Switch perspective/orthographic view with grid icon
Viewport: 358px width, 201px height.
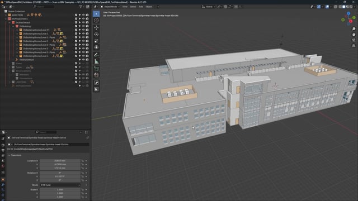[354, 46]
